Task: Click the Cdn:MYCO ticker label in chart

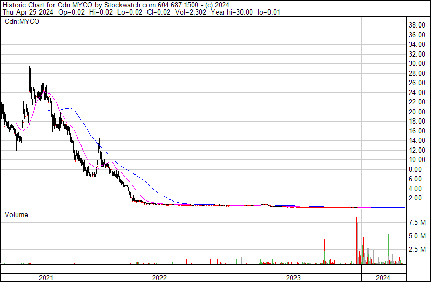Action: [x=21, y=22]
